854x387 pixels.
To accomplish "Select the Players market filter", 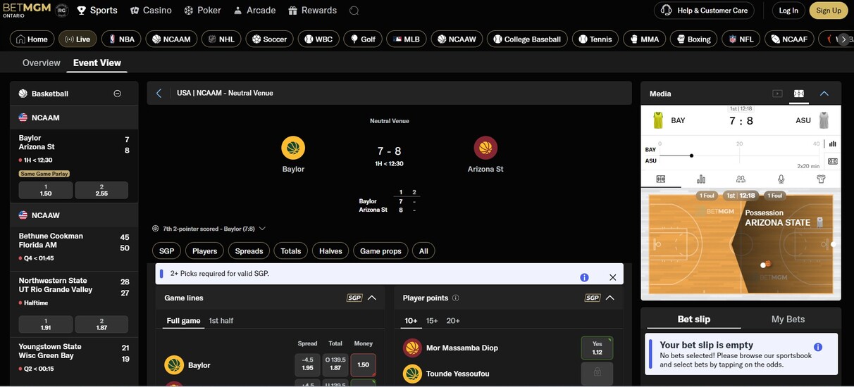I will click(205, 250).
